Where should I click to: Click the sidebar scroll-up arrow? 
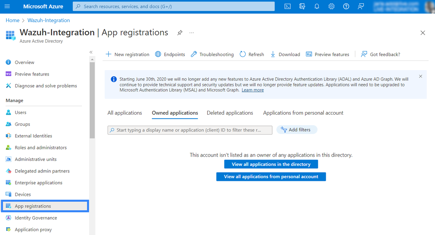(x=92, y=59)
